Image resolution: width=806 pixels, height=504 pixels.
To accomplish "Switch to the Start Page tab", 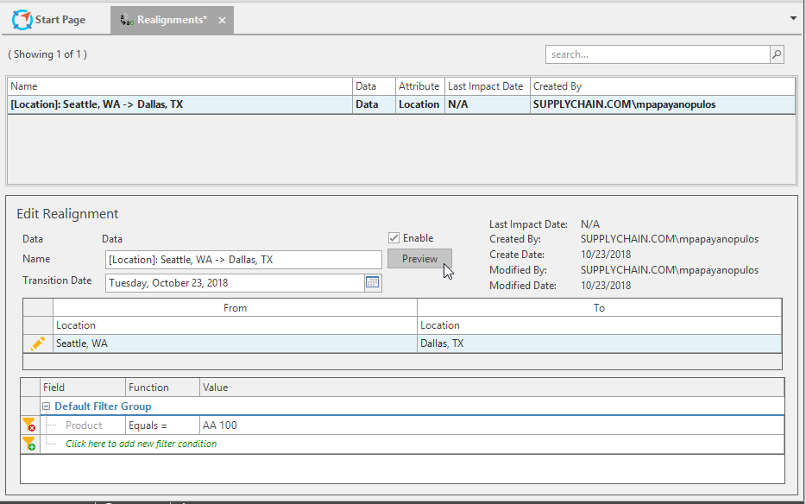I will pos(49,20).
